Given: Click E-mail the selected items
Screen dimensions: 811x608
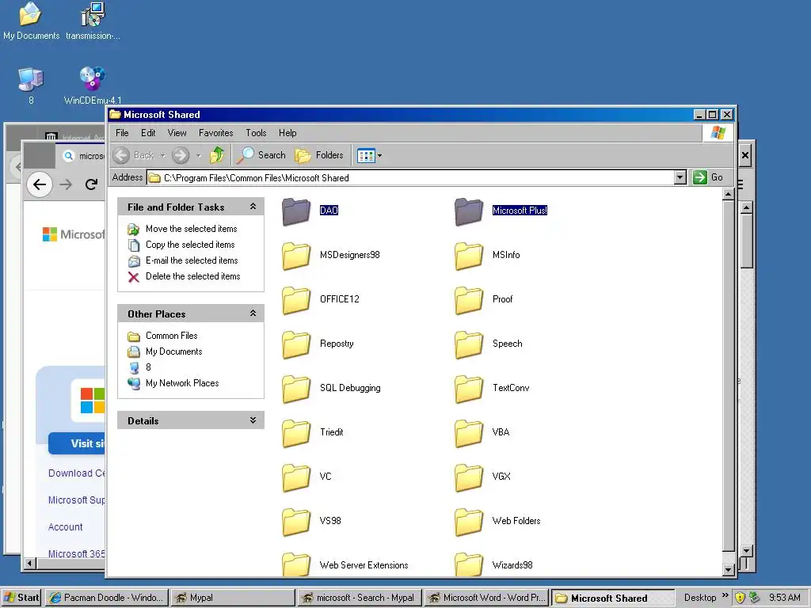Looking at the screenshot, I should [x=192, y=260].
